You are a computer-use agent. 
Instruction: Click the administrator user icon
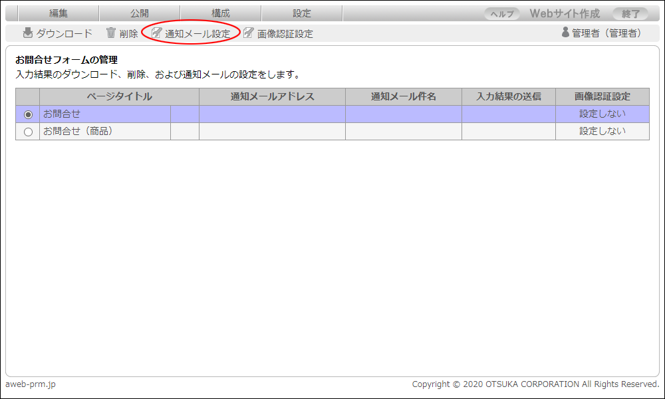pyautogui.click(x=565, y=33)
